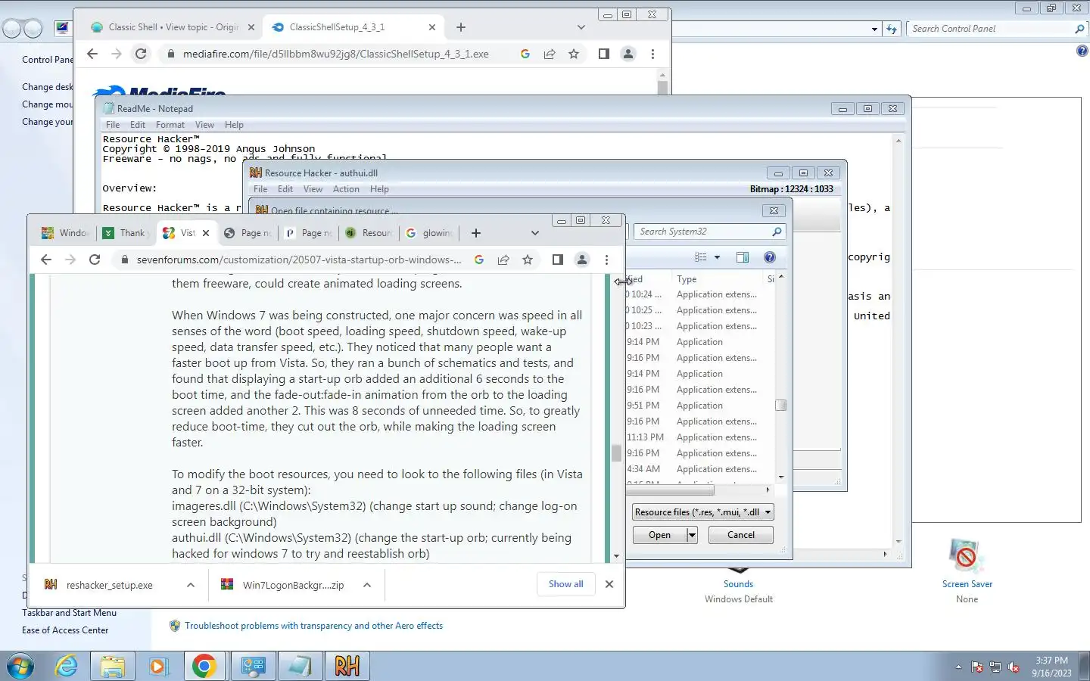
Task: Click the sevenforums page scrollbar thumb
Action: point(616,452)
